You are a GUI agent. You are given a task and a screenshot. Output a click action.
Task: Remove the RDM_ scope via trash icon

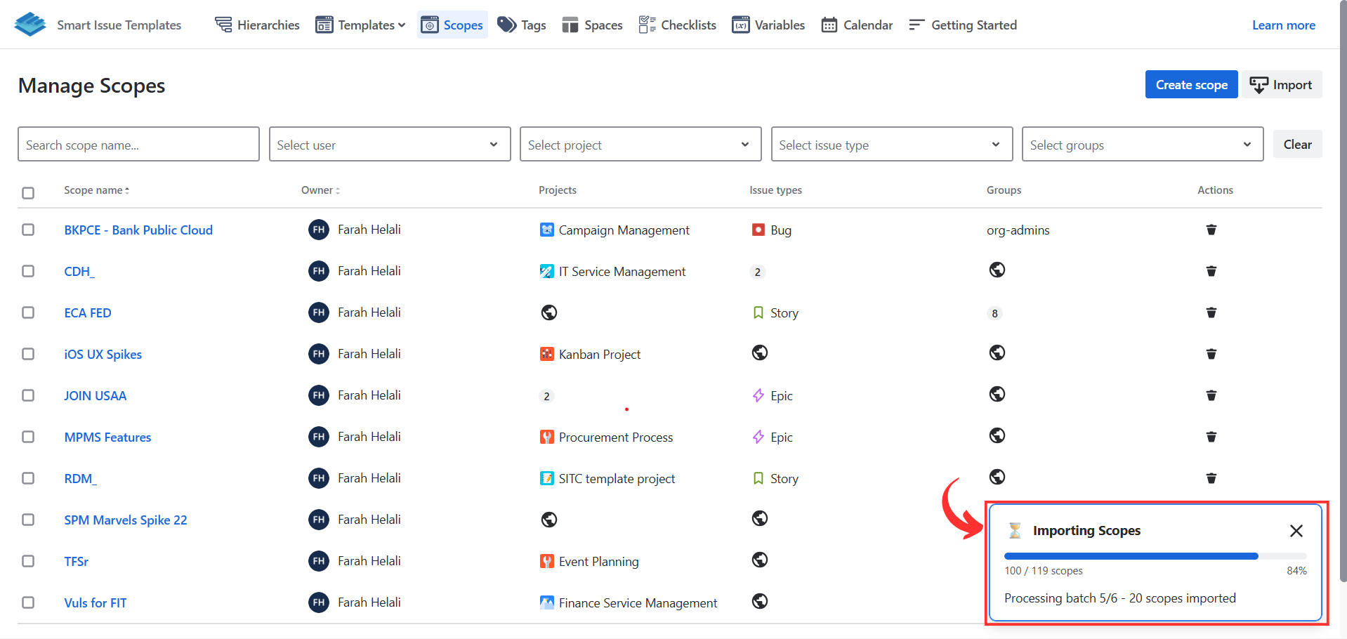(x=1211, y=478)
